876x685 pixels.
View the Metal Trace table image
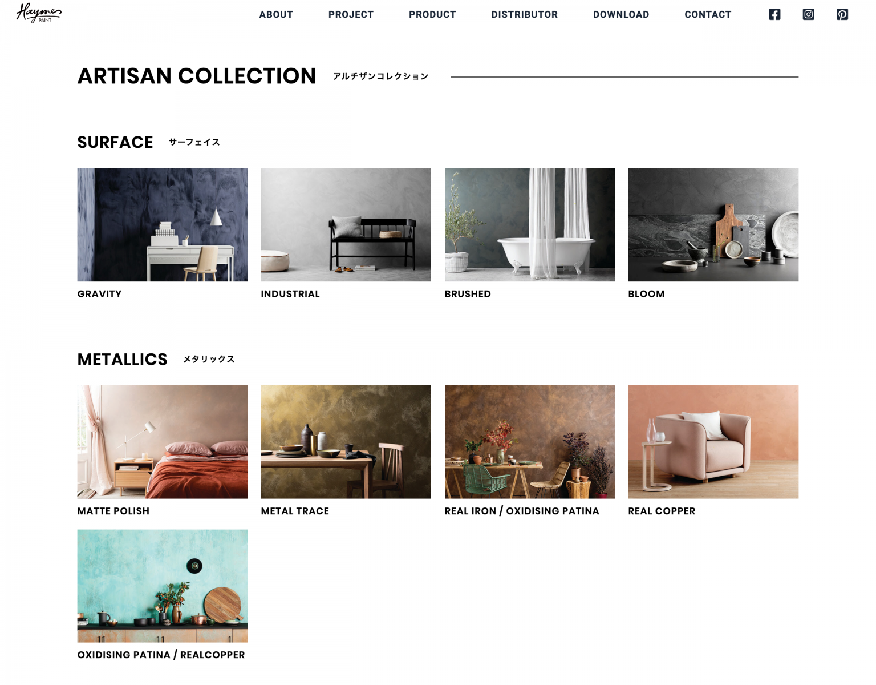[346, 442]
